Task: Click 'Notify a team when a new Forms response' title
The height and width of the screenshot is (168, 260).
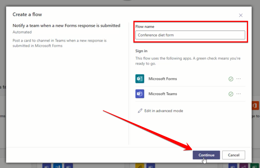Action: pos(66,25)
